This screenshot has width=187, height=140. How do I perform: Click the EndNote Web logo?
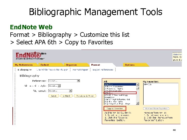point(31,55)
